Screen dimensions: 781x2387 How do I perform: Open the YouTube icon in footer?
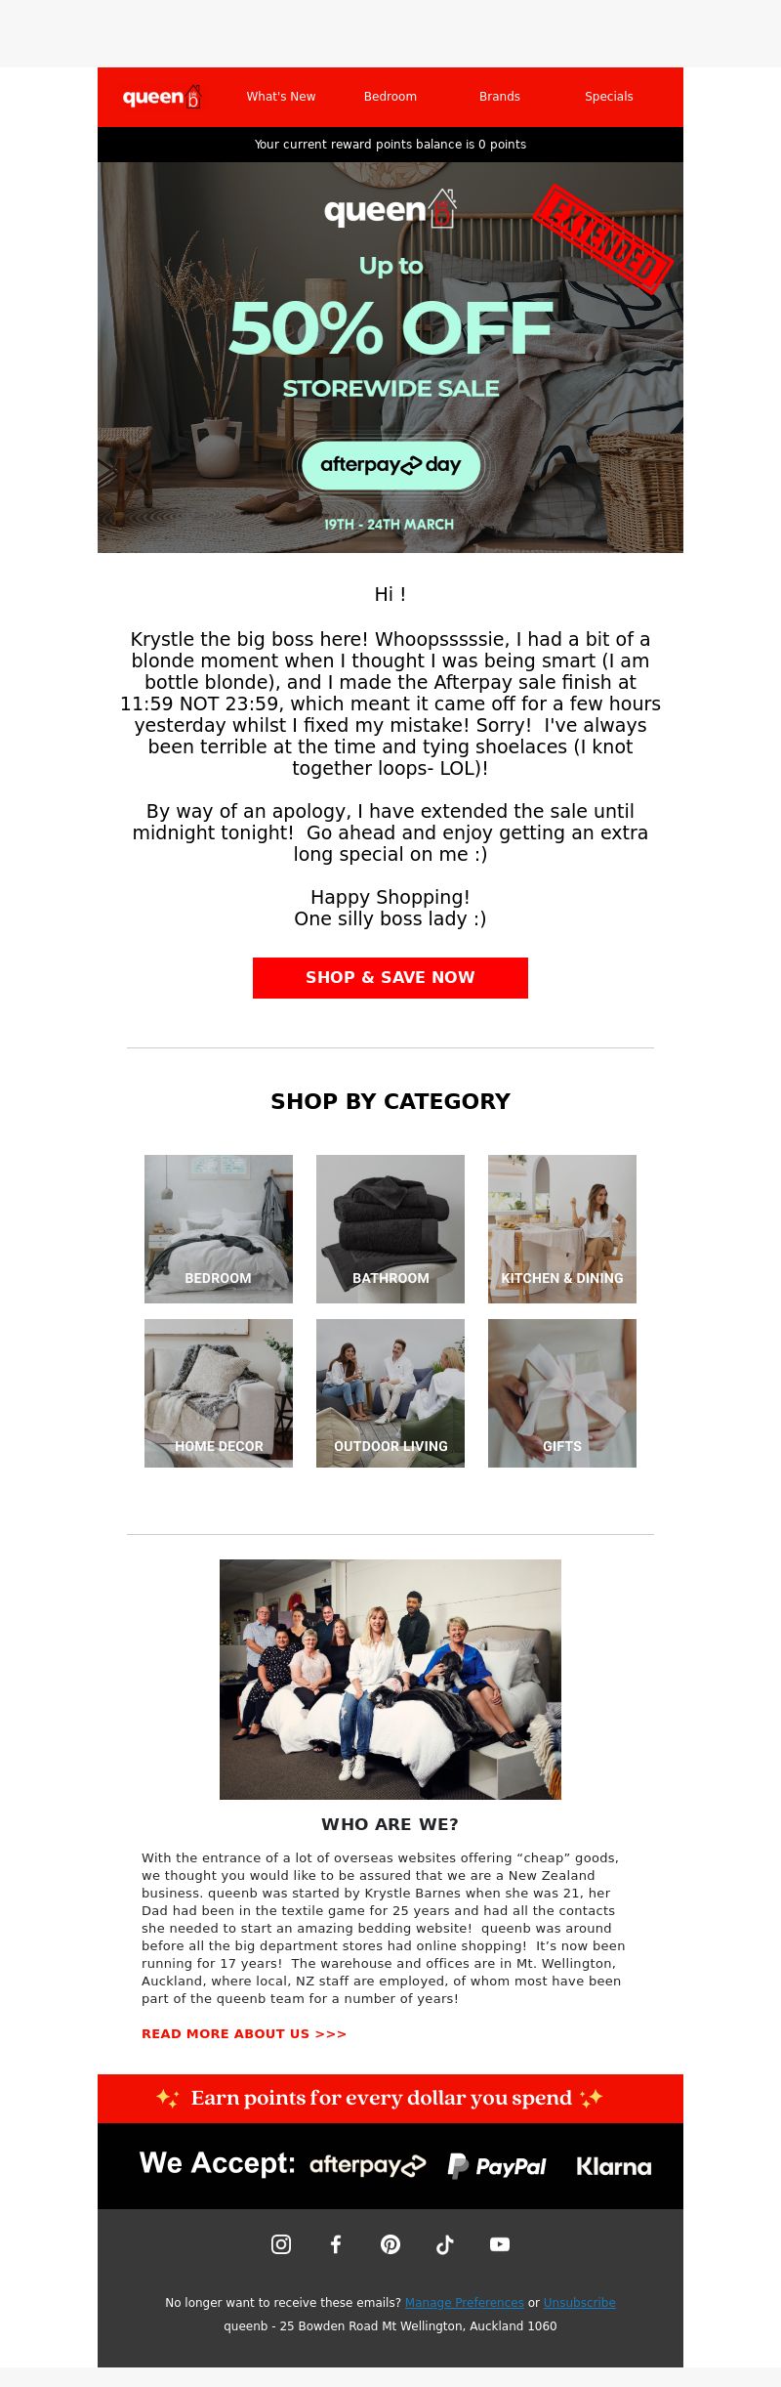[500, 2244]
